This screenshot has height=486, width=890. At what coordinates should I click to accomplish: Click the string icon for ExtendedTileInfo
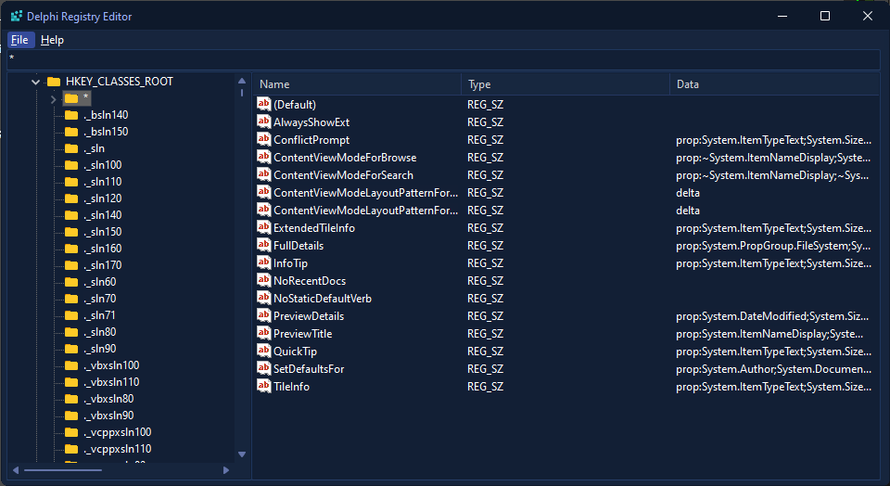(x=264, y=227)
